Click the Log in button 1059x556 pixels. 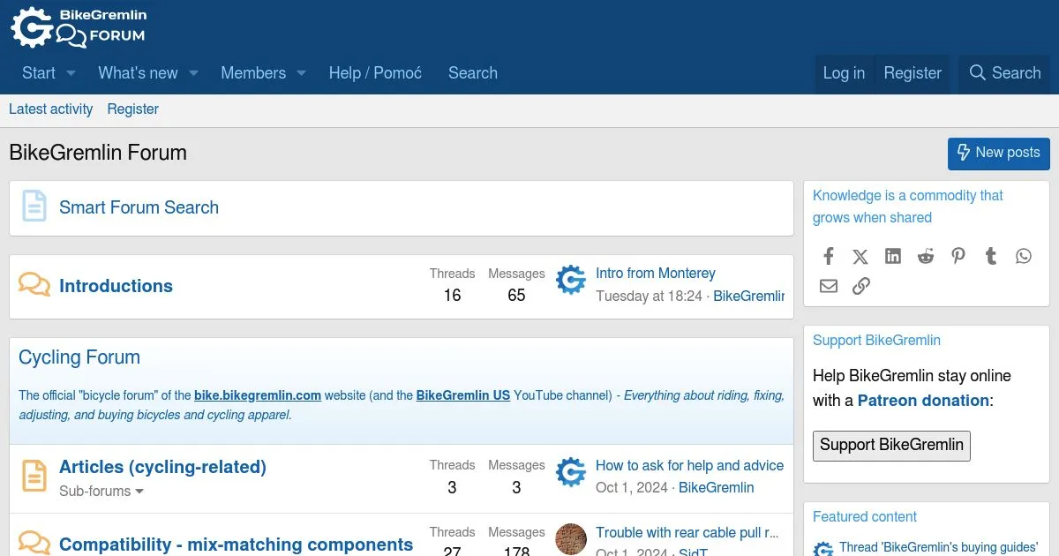click(x=844, y=73)
